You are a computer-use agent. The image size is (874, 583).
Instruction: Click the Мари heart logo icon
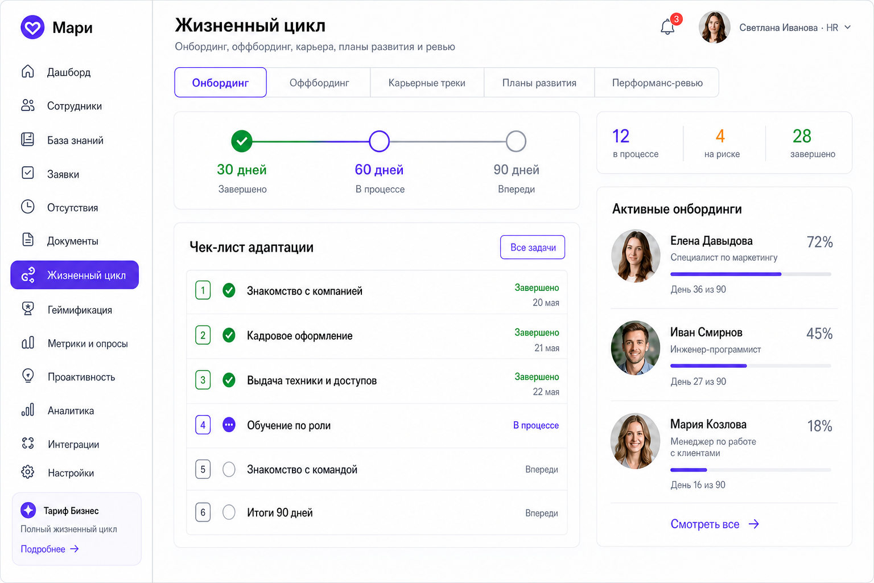click(32, 27)
